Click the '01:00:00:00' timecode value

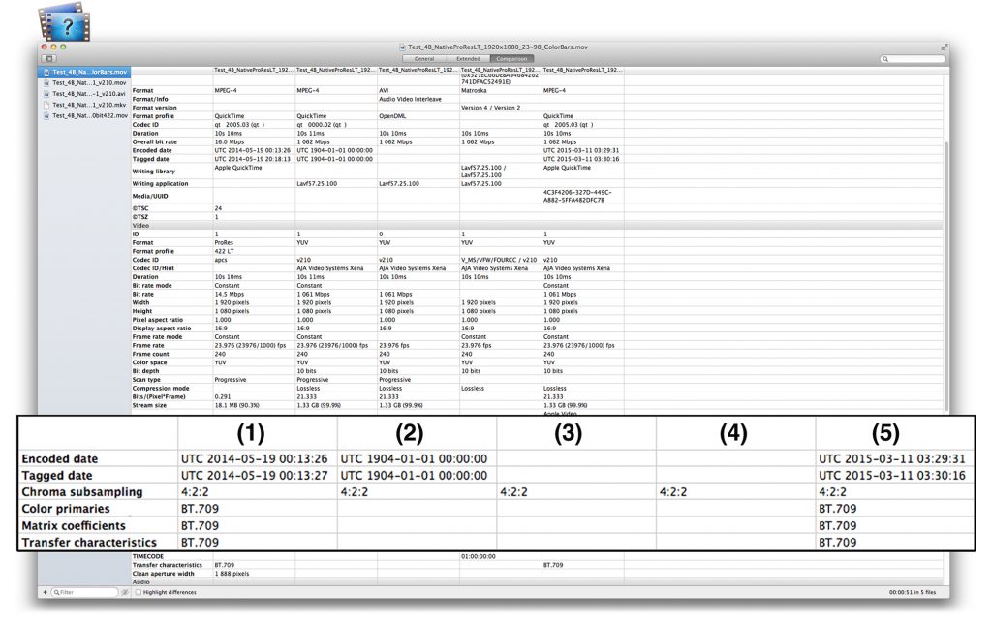coord(479,557)
